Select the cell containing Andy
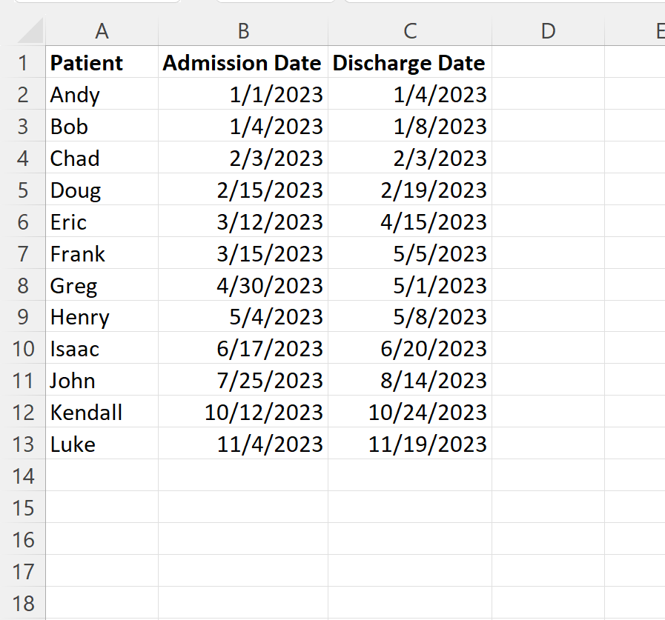Screen dimensions: 665x620 click(x=102, y=94)
